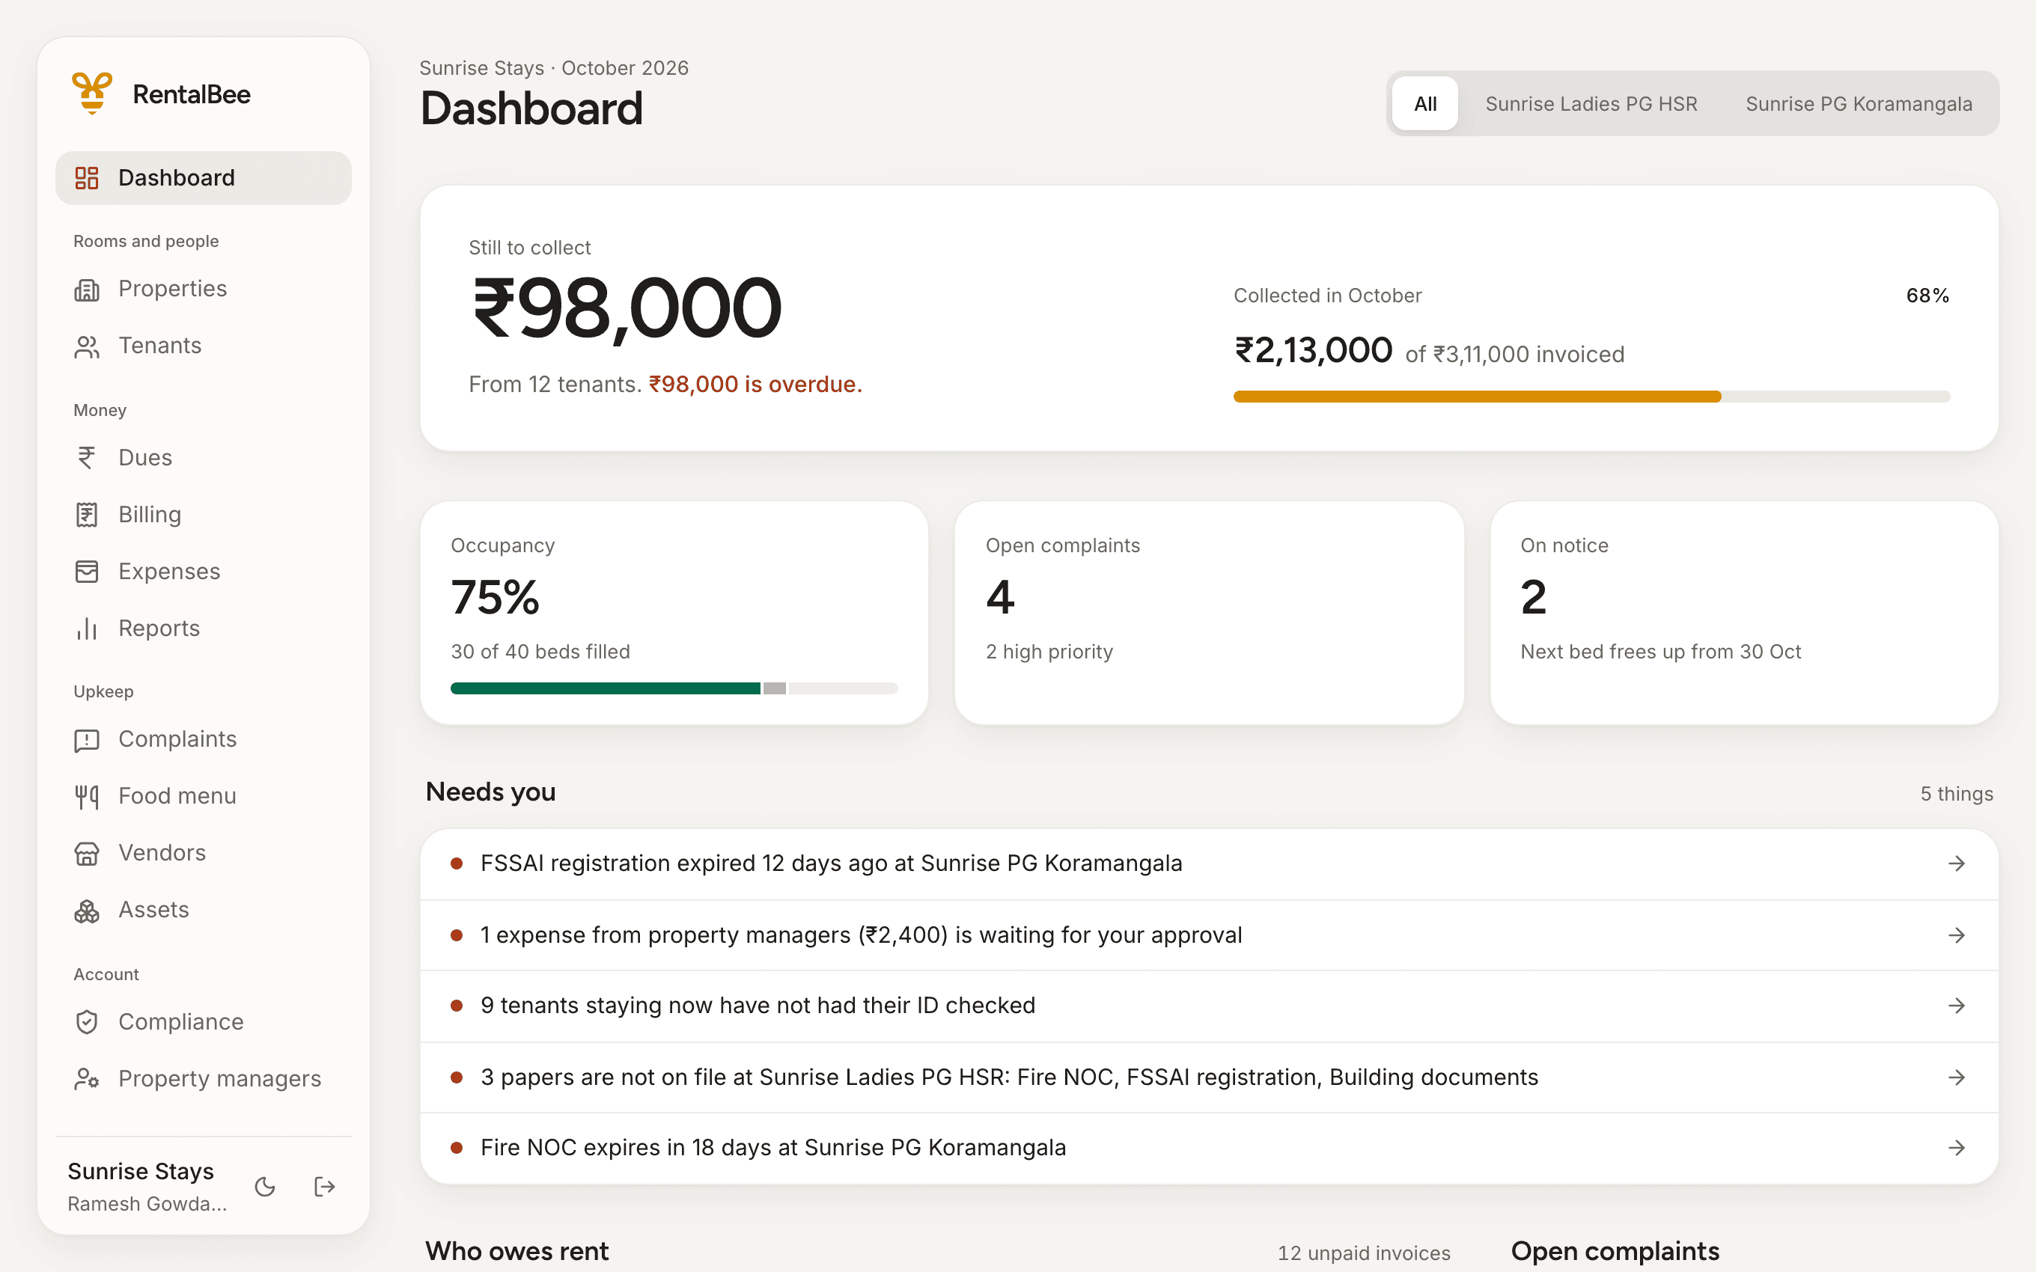Switch to Sunrise PG Koramangala tab
This screenshot has height=1272, width=2036.
1859,103
